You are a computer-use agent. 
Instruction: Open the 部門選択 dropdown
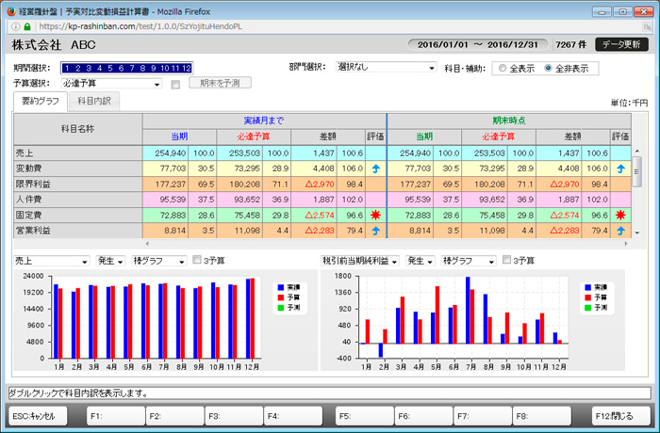tap(387, 69)
